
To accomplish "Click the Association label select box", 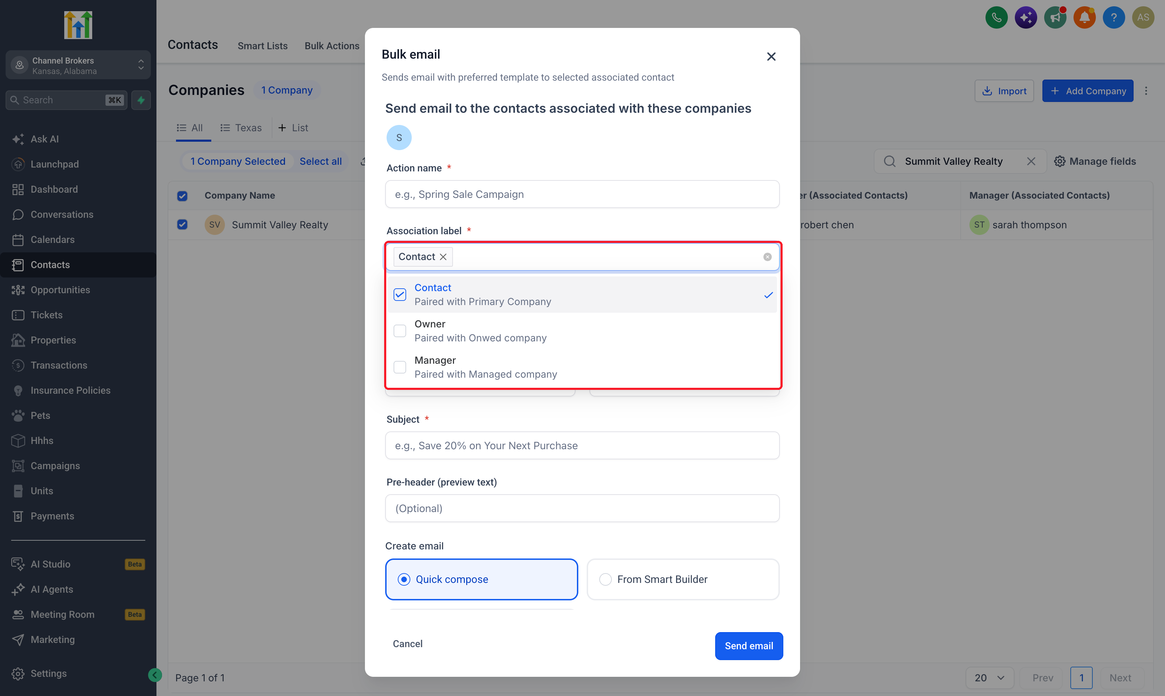I will [x=582, y=257].
